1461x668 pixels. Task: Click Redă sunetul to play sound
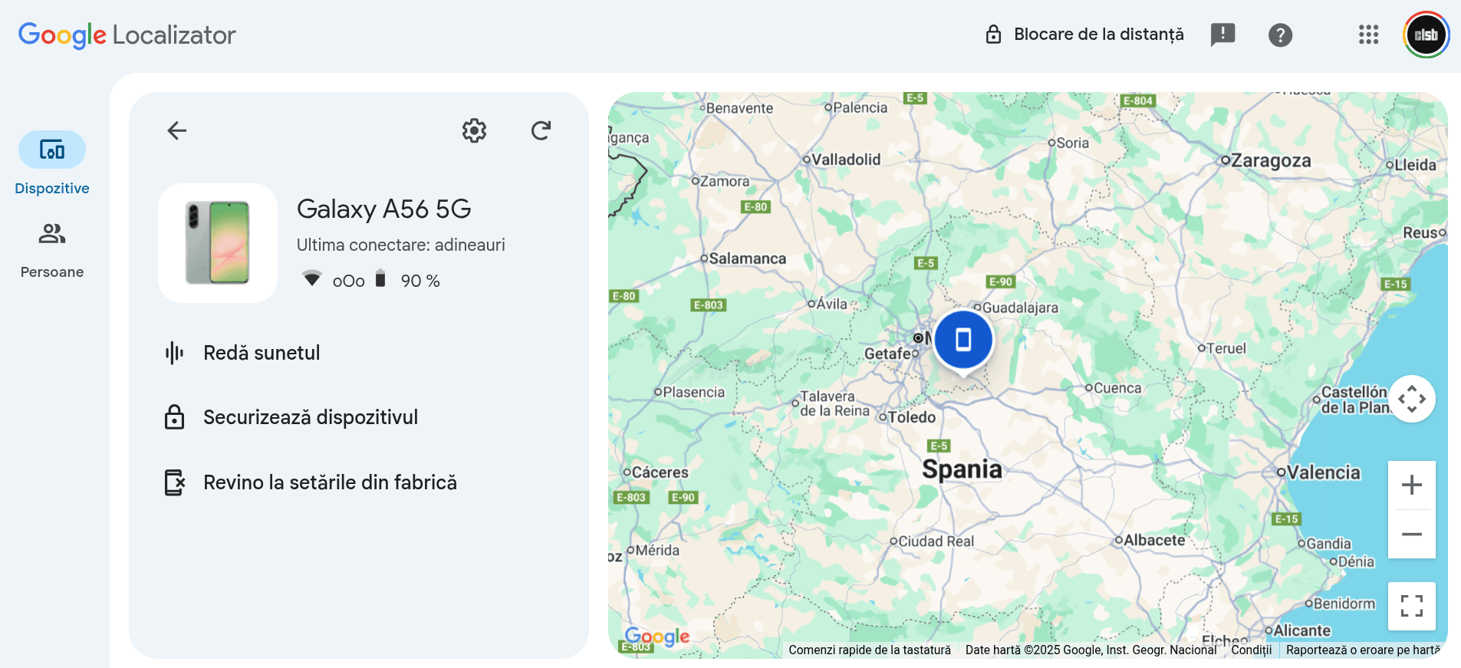[x=262, y=353]
